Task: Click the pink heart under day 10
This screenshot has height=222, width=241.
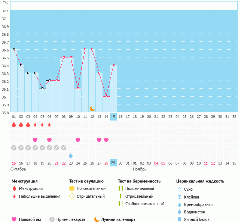Action: (78, 140)
